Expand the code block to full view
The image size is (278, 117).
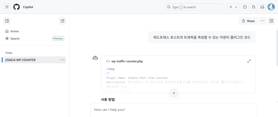(x=249, y=61)
